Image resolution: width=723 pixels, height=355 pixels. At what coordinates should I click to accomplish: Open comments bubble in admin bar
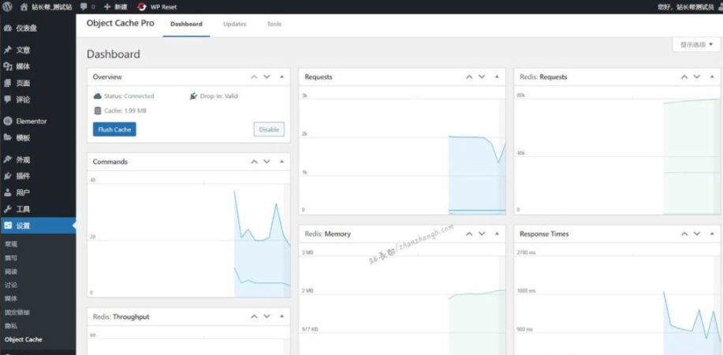click(84, 7)
